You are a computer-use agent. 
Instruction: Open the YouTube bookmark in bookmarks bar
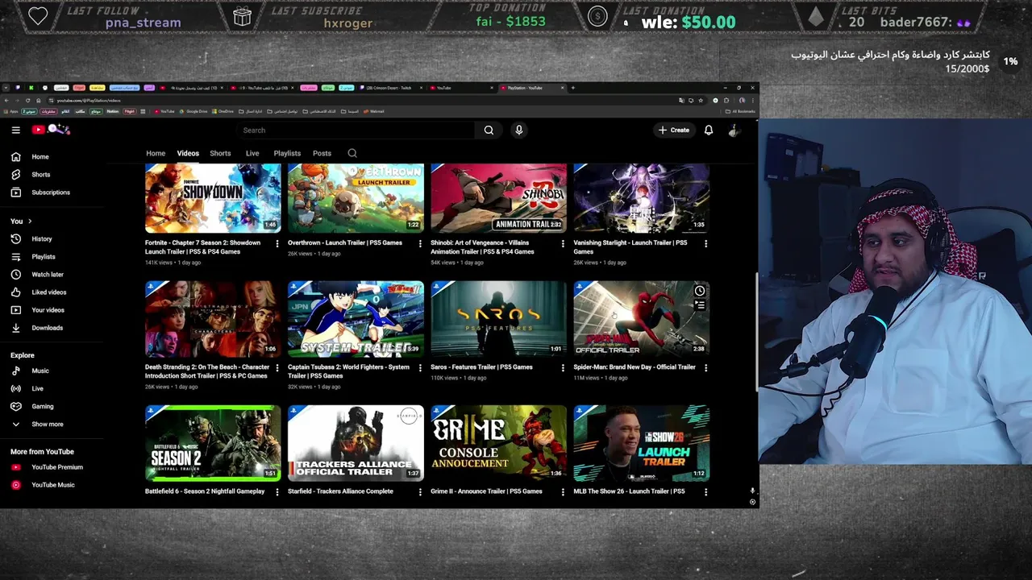(x=164, y=112)
